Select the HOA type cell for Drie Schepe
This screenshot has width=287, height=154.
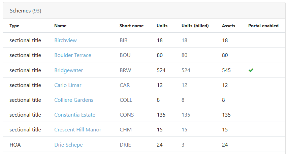[15, 145]
